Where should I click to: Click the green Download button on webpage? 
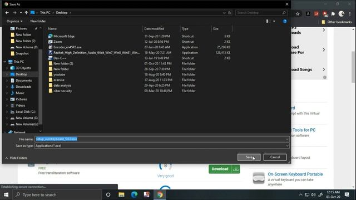tap(224, 169)
